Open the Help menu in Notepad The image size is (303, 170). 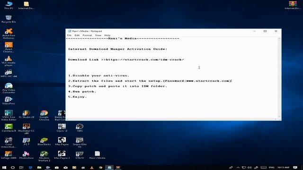pos(107,35)
